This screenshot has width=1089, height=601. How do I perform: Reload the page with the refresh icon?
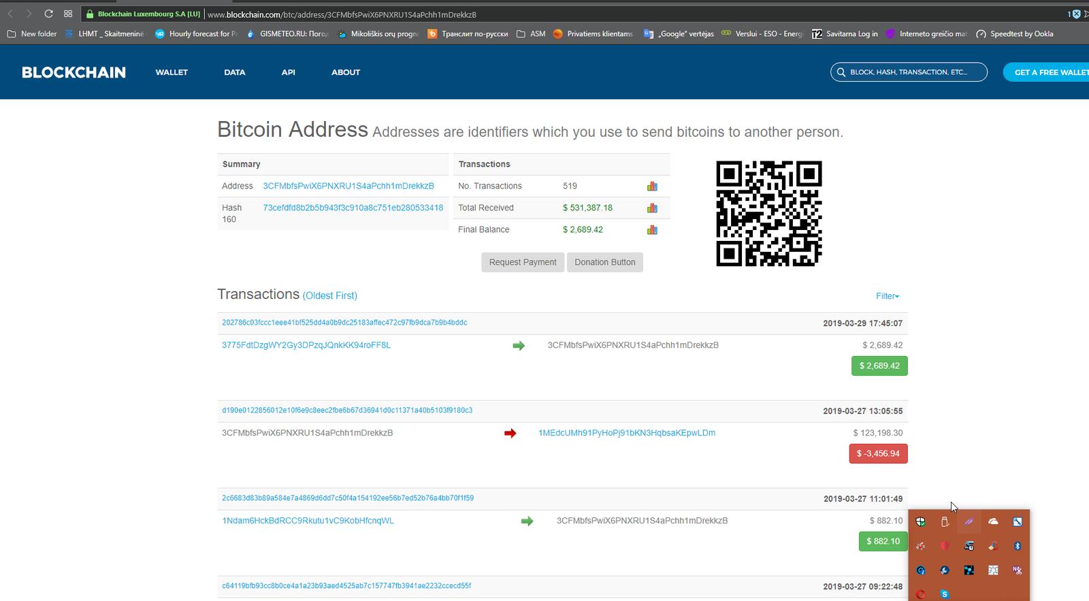coord(48,14)
